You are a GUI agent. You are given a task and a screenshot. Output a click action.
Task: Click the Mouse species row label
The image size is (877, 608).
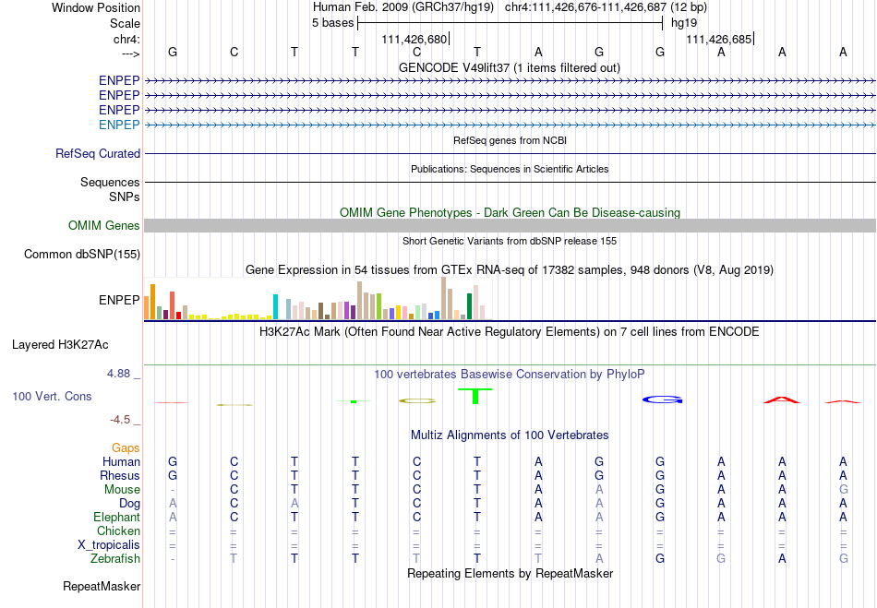(122, 490)
